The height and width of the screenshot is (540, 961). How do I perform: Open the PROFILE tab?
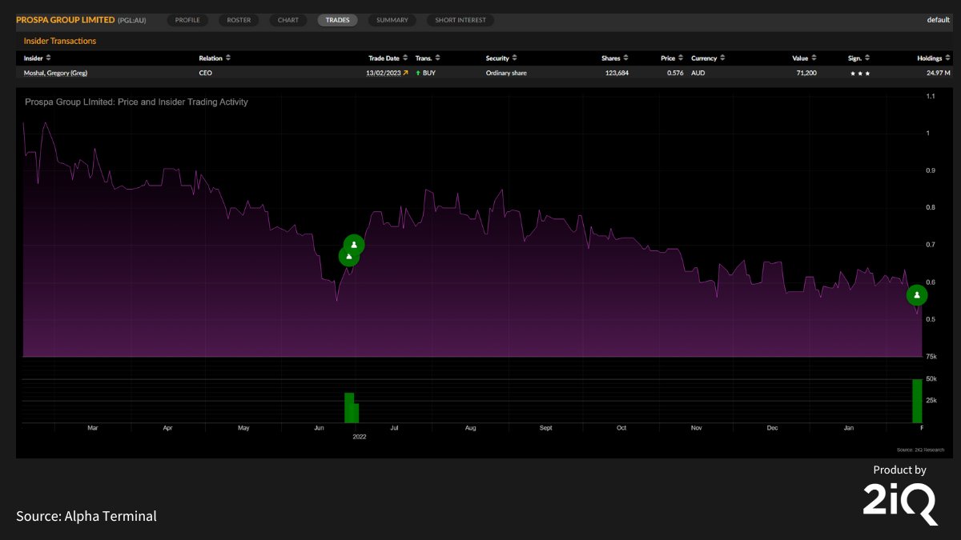coord(187,20)
